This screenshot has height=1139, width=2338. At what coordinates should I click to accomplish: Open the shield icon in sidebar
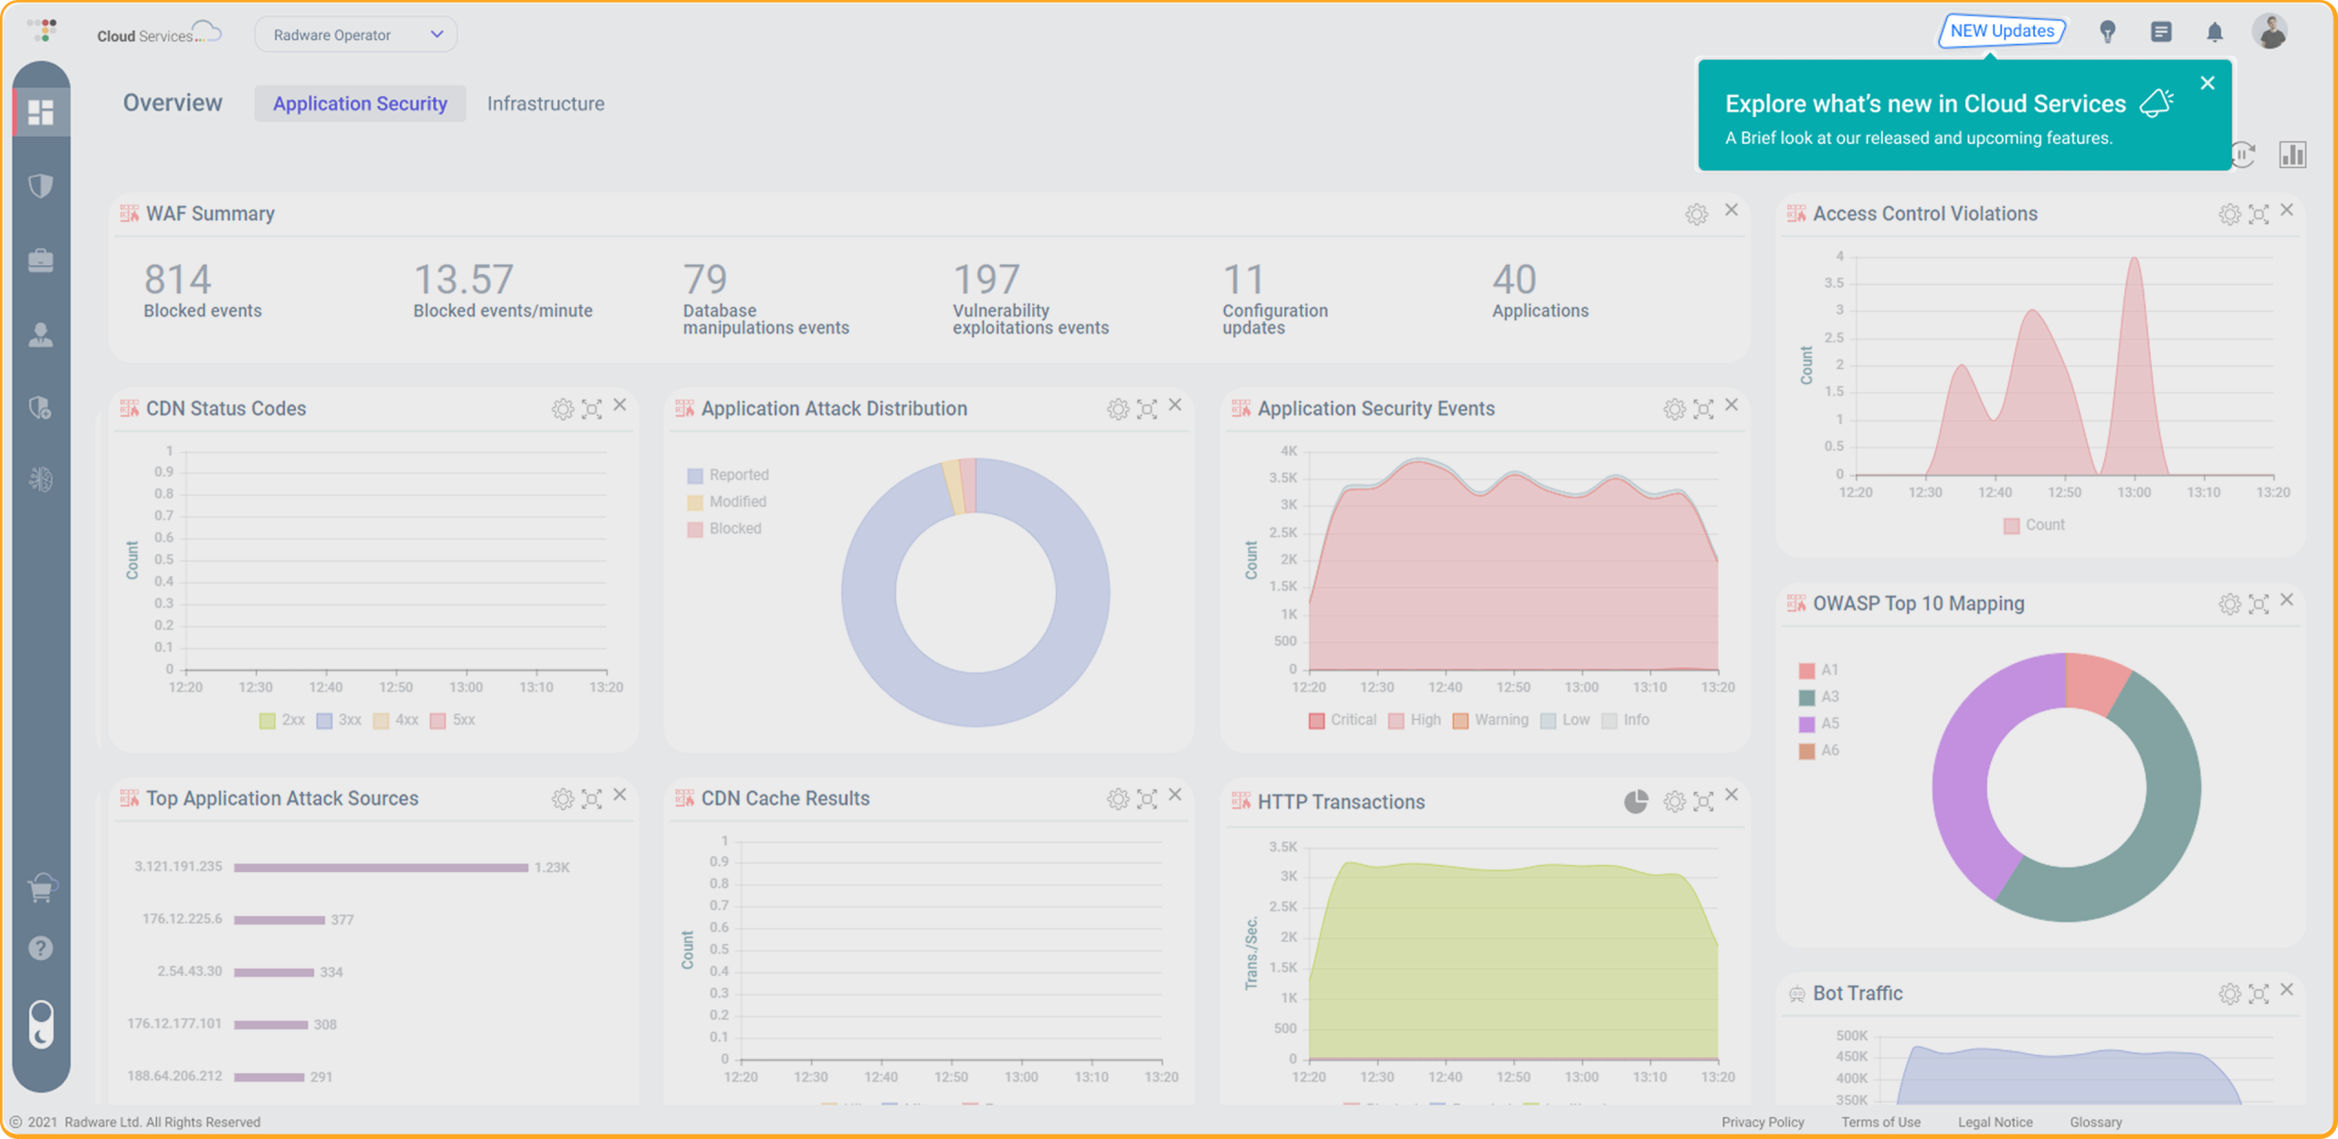tap(41, 186)
